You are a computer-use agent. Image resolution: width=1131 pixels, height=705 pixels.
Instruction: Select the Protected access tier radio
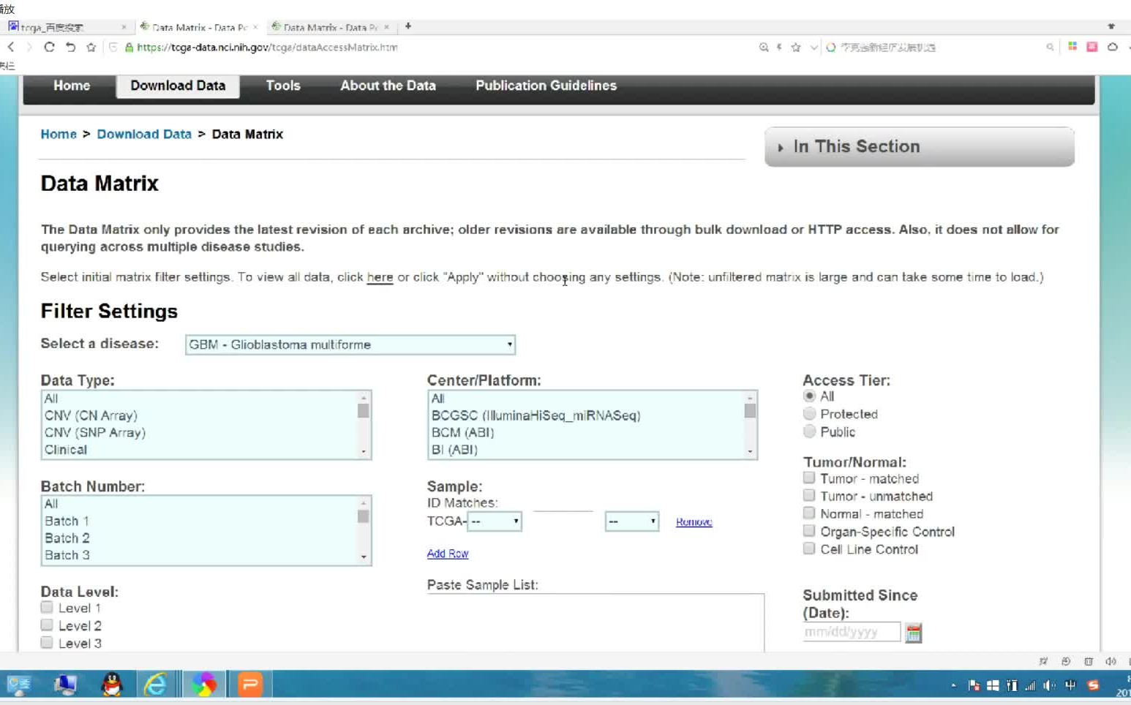pyautogui.click(x=809, y=413)
